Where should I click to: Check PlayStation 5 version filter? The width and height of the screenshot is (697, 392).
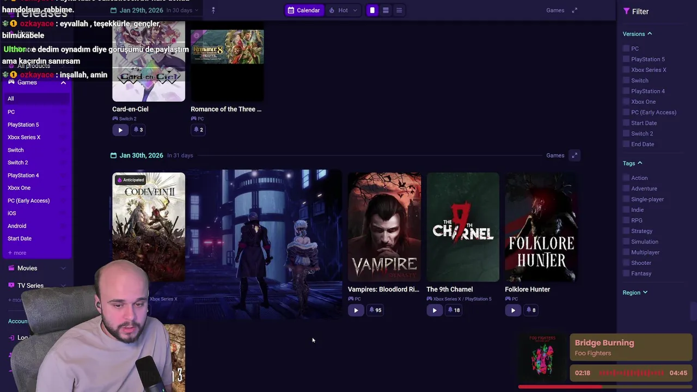626,59
